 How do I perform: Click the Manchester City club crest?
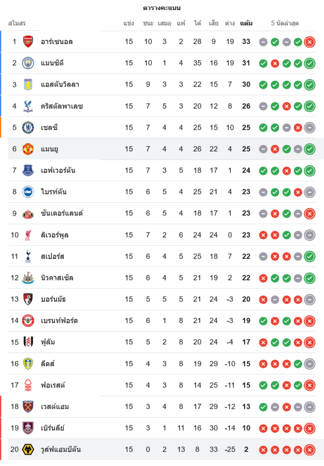click(x=28, y=63)
